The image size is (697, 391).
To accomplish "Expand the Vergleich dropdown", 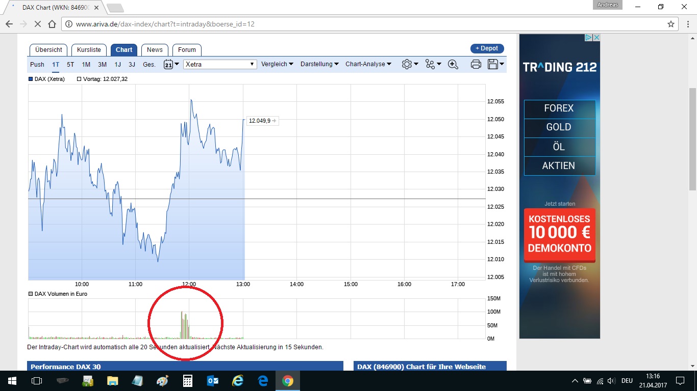I will click(277, 64).
